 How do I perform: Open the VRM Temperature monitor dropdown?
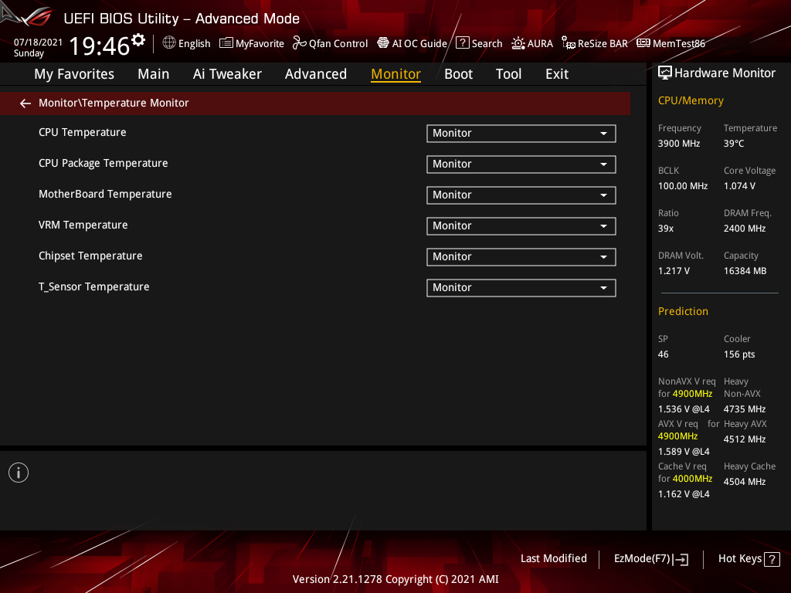521,225
